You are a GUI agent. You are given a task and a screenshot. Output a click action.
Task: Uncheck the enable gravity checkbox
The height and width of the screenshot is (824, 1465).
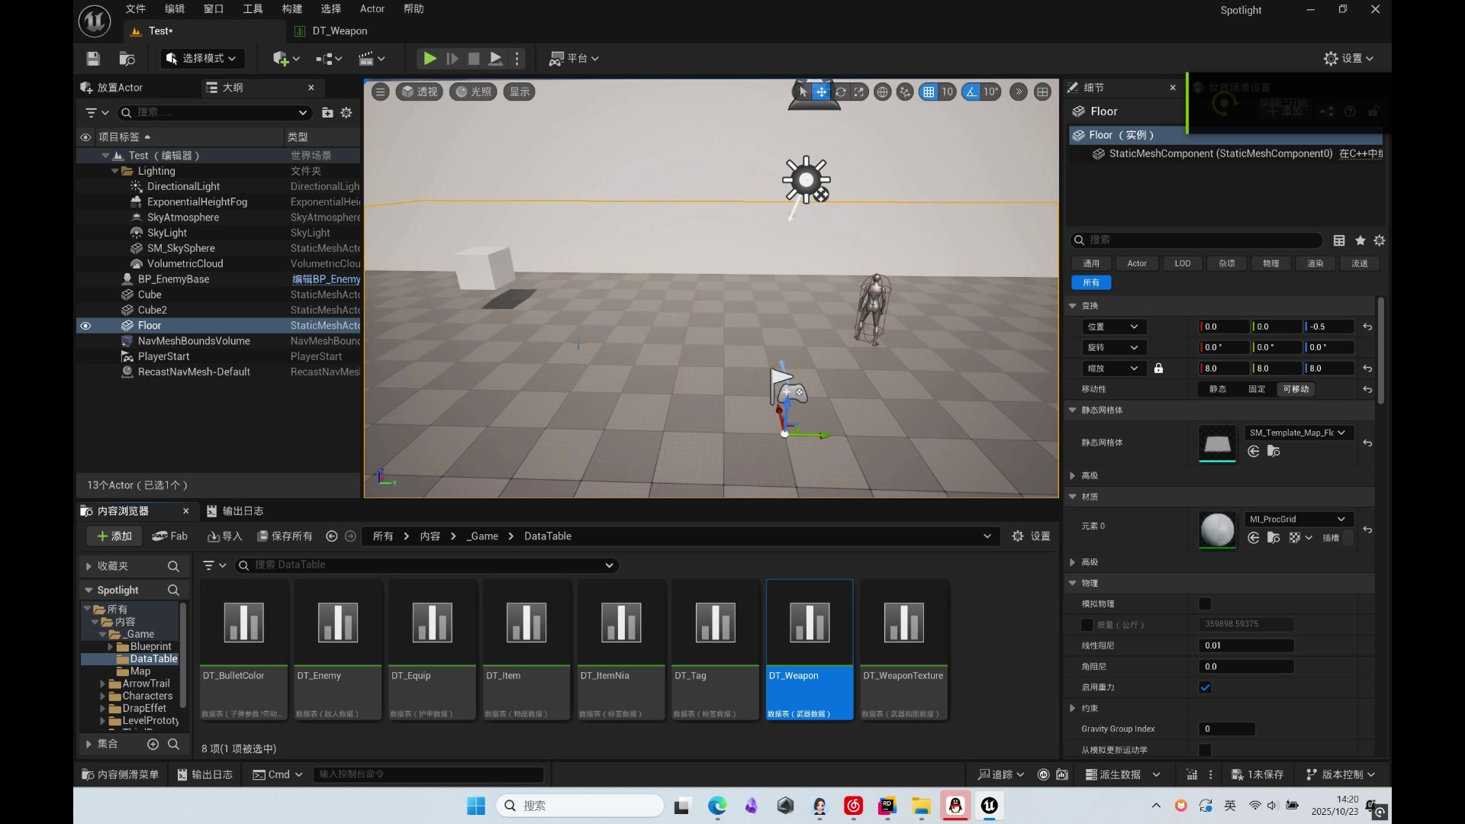coord(1205,687)
